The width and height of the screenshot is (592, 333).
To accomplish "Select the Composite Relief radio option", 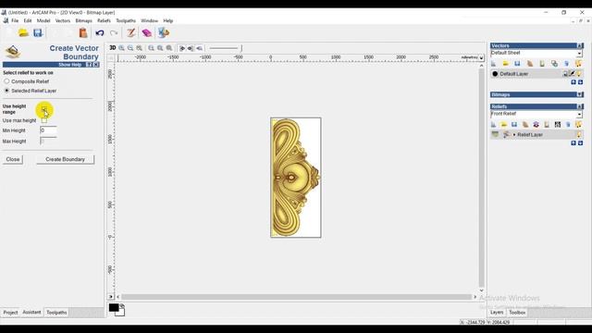I will pos(6,81).
